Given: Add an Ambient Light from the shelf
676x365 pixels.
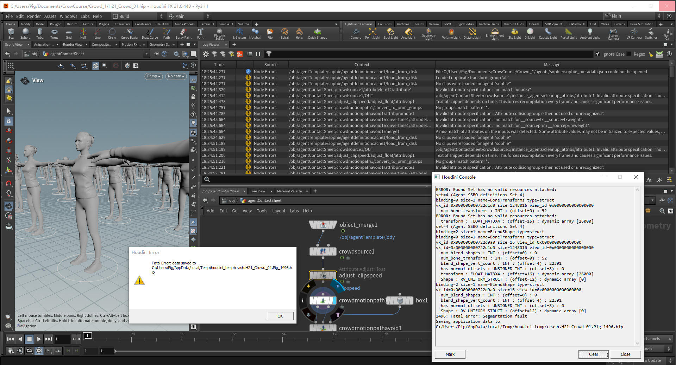Looking at the screenshot, I should pos(590,34).
